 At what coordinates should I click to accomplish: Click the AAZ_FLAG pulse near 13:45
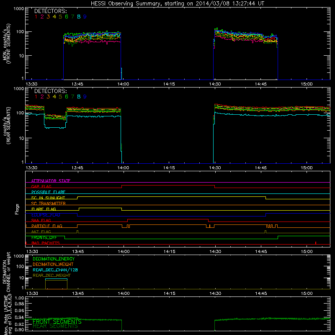click(77, 232)
